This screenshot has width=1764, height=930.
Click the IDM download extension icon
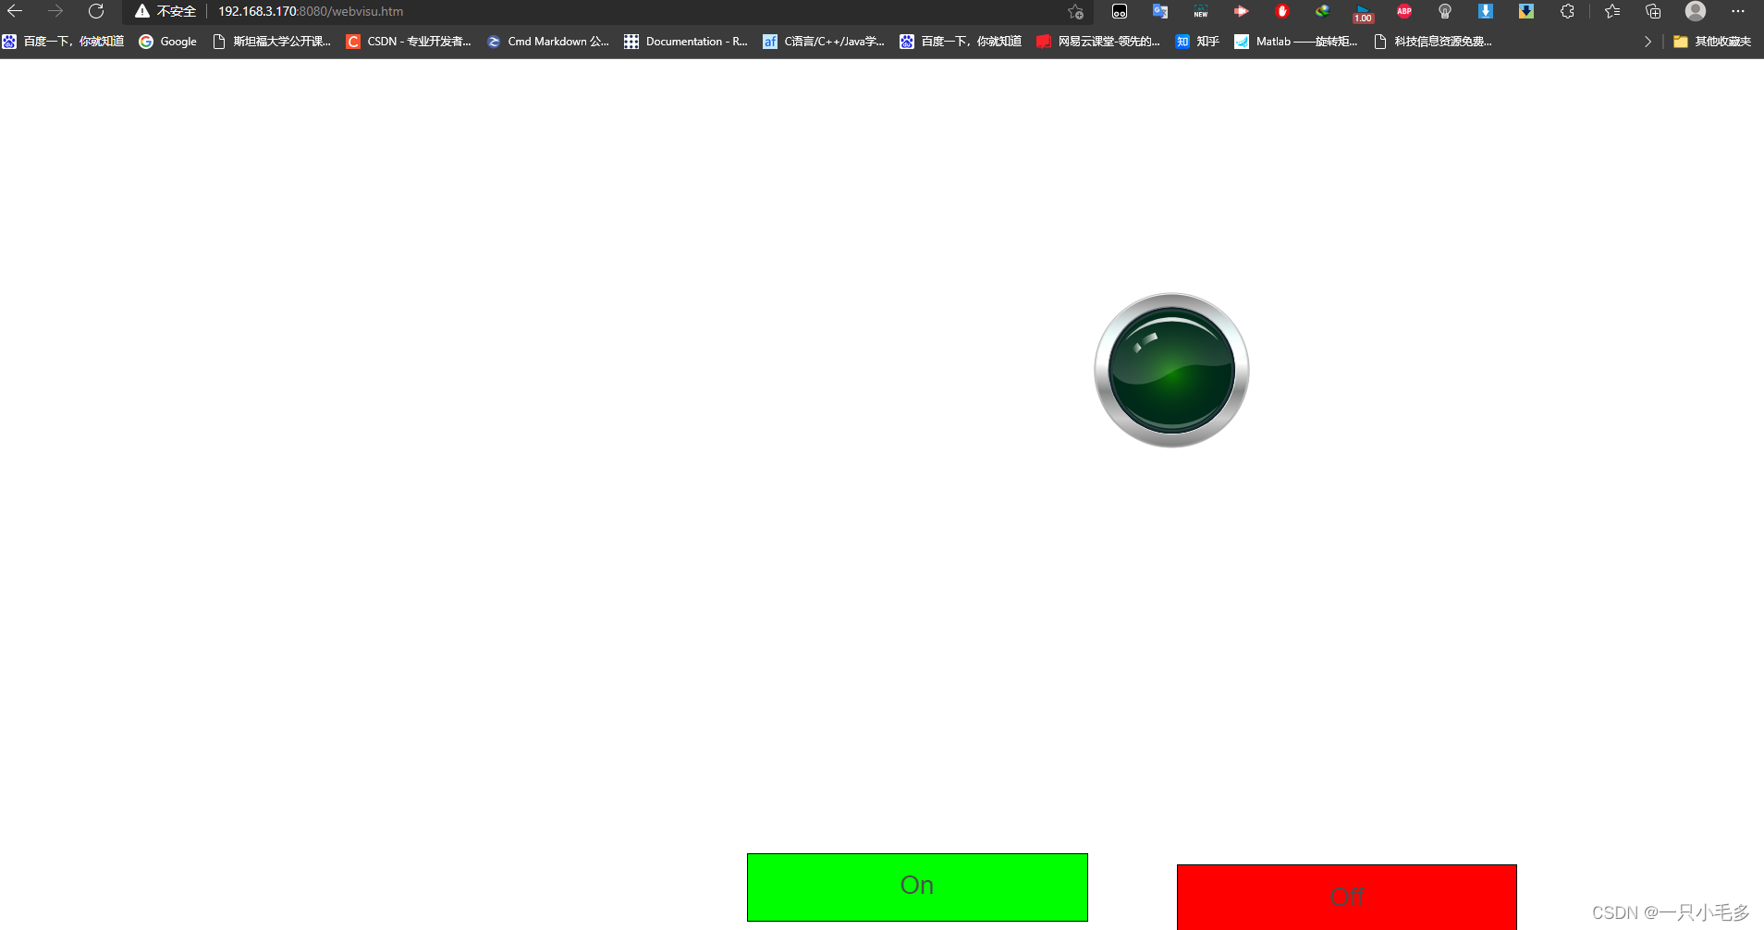coord(1323,11)
